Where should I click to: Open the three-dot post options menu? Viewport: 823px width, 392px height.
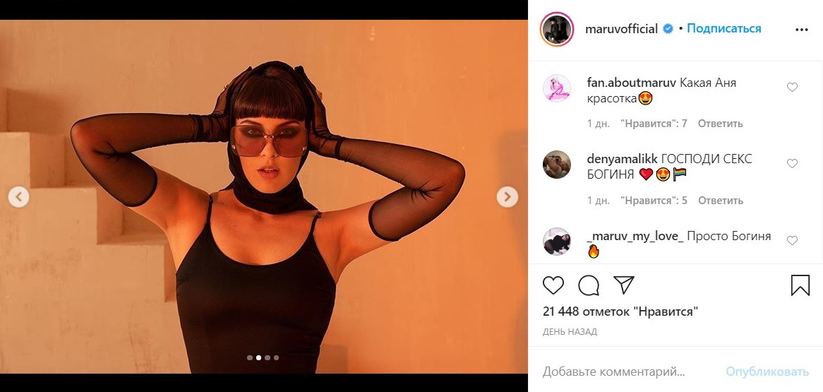pos(801,30)
